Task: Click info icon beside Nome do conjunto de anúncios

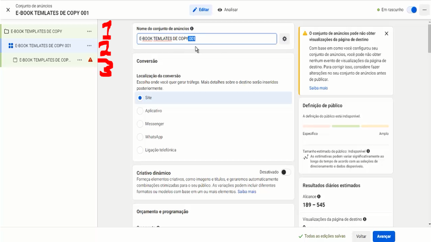Action: point(192,28)
